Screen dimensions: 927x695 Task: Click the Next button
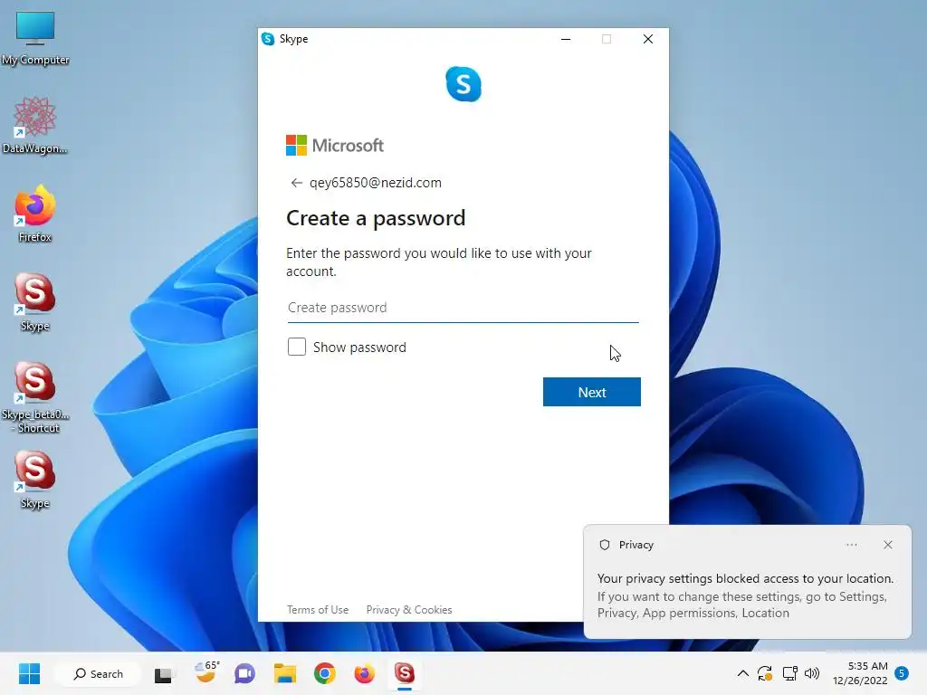pyautogui.click(x=591, y=392)
